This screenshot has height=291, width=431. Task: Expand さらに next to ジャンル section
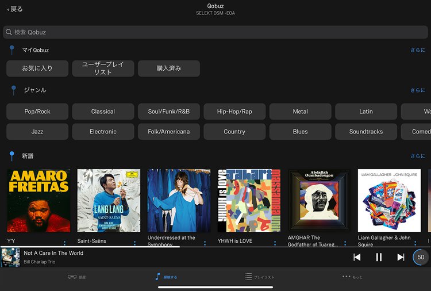coord(417,90)
